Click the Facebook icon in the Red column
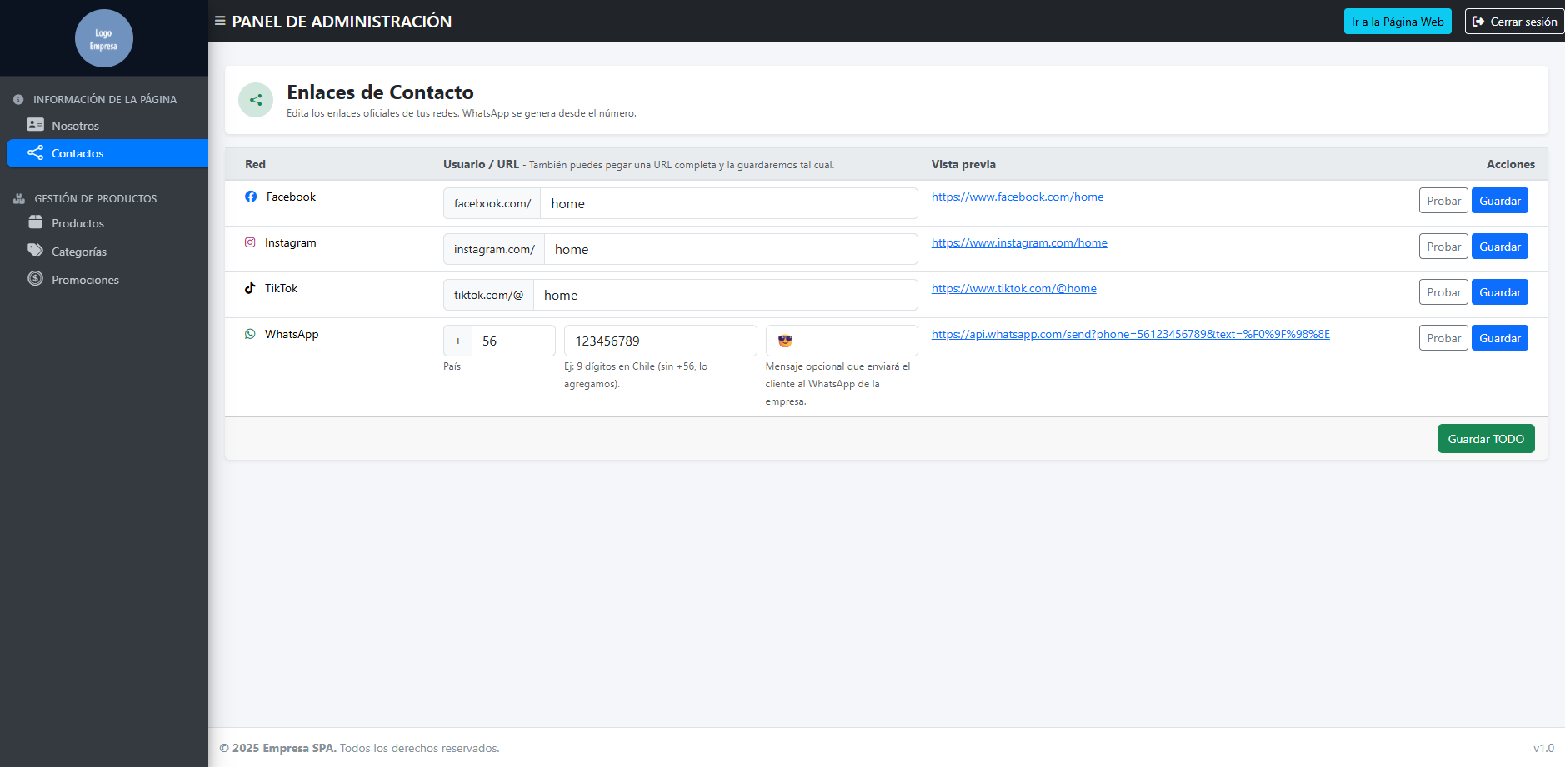This screenshot has width=1565, height=767. [251, 197]
